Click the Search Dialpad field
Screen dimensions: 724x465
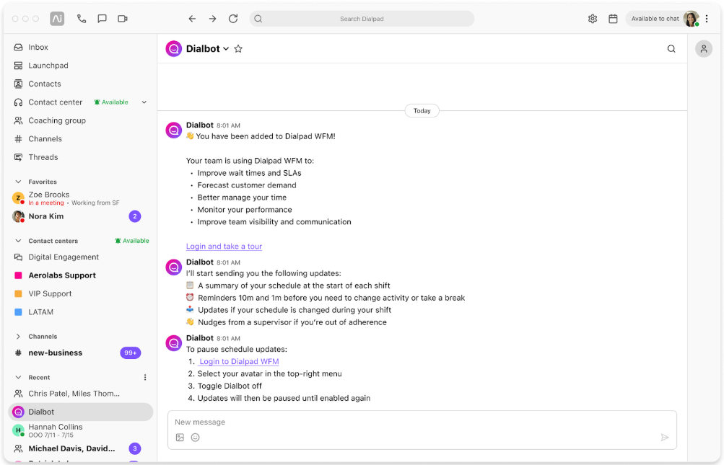pyautogui.click(x=362, y=19)
